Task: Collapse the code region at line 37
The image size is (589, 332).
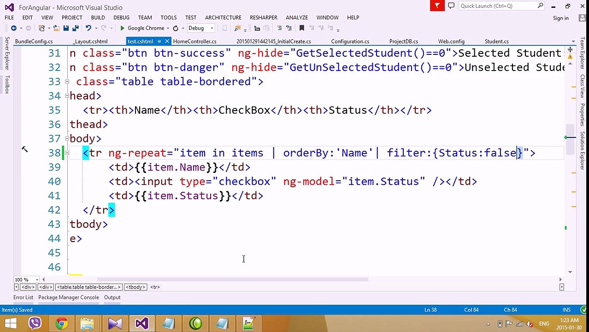Action: point(67,139)
